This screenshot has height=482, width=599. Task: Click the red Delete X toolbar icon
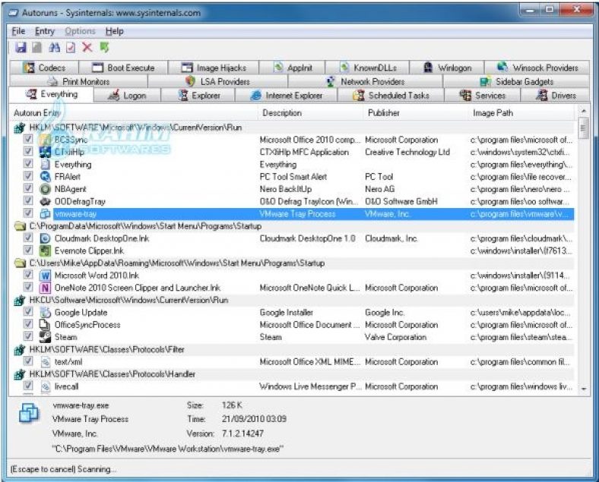[x=87, y=47]
